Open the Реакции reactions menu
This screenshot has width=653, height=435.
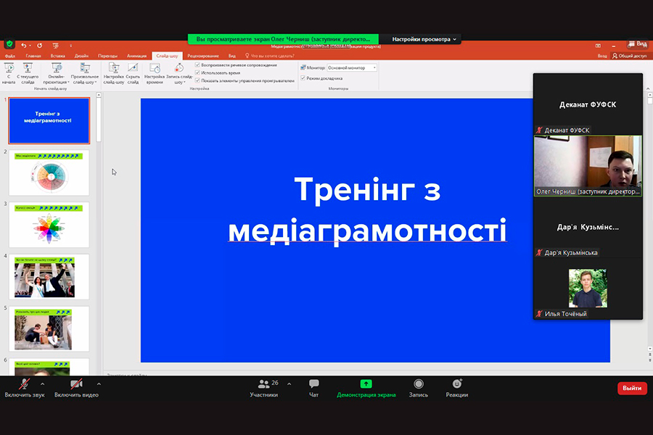click(x=457, y=384)
